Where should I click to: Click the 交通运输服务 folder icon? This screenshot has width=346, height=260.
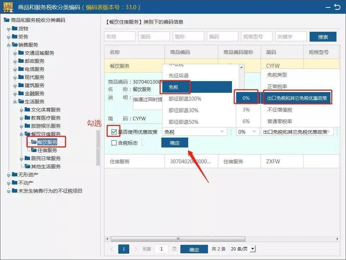click(x=21, y=53)
